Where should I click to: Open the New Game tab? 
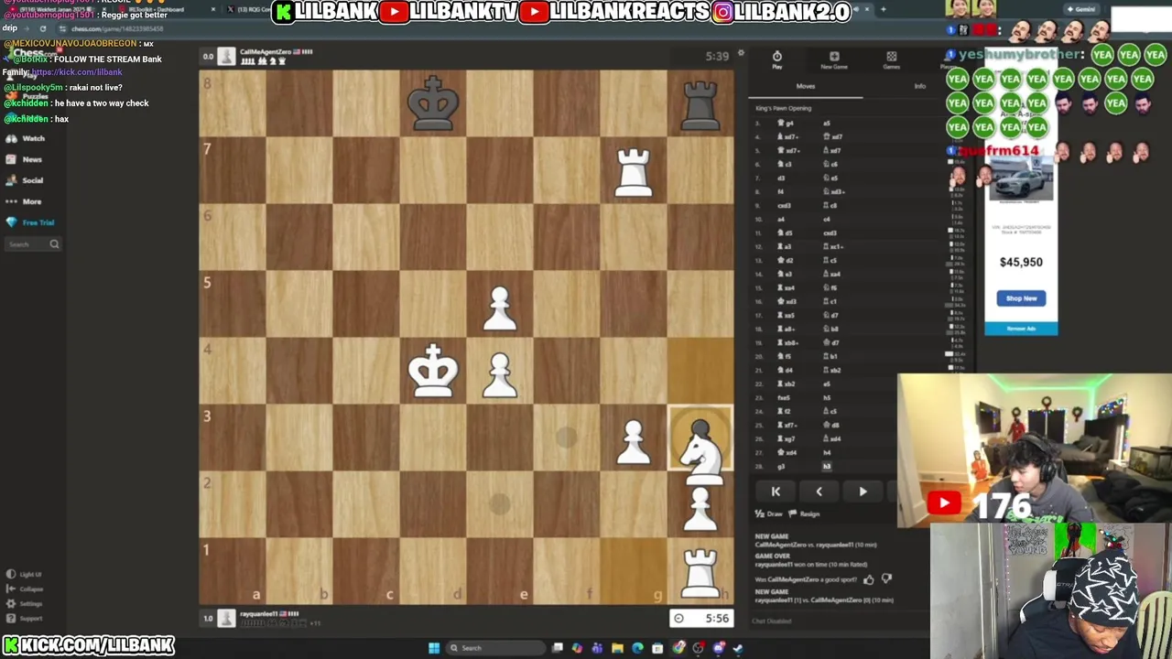point(834,59)
